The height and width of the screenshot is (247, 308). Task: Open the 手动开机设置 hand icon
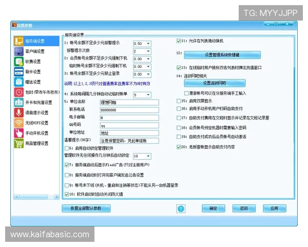coord(19,133)
